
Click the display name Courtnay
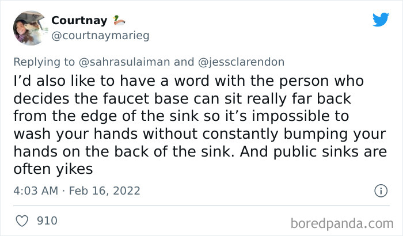(79, 21)
